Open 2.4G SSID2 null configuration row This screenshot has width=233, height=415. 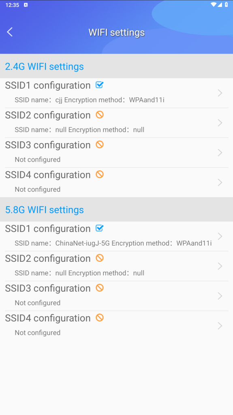pos(117,123)
